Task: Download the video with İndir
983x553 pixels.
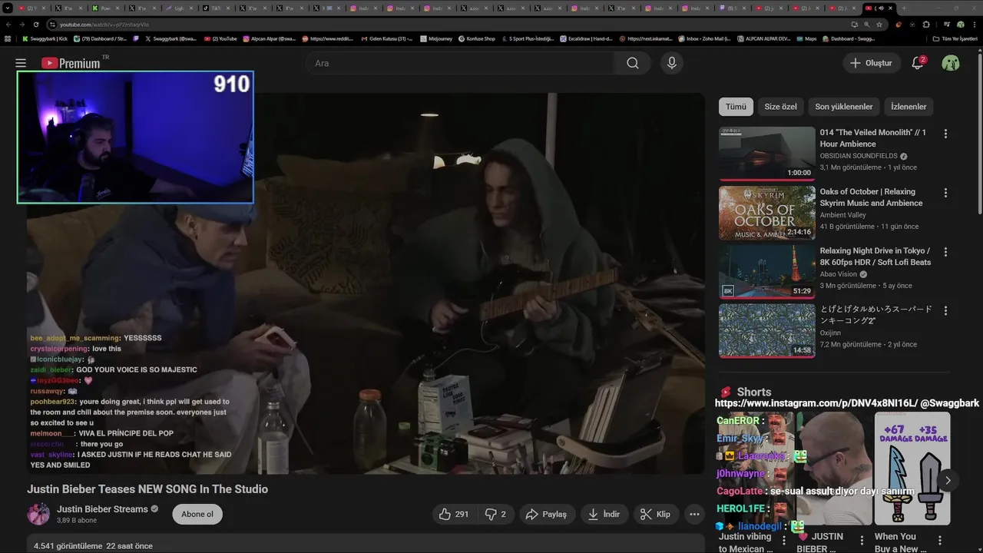Action: click(604, 514)
